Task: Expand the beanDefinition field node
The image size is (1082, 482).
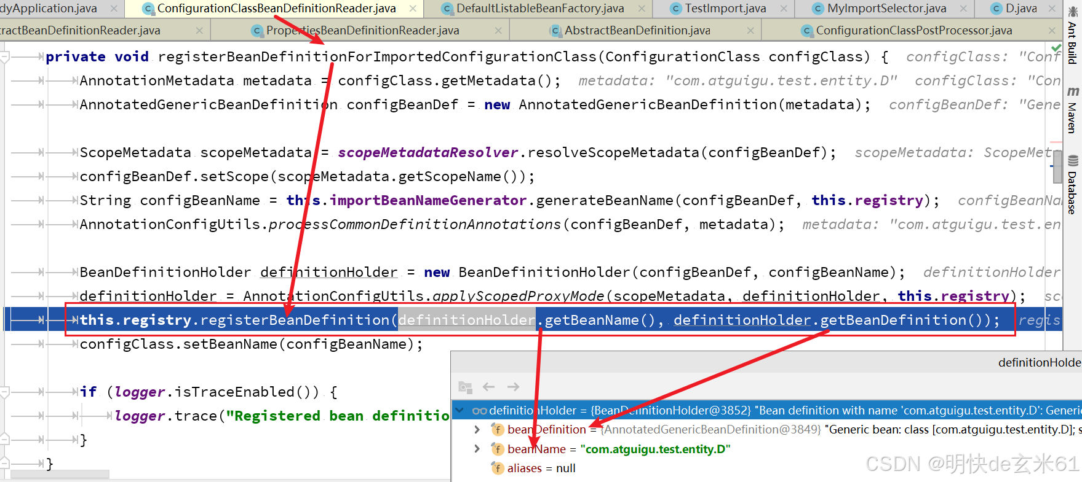Action: [477, 430]
